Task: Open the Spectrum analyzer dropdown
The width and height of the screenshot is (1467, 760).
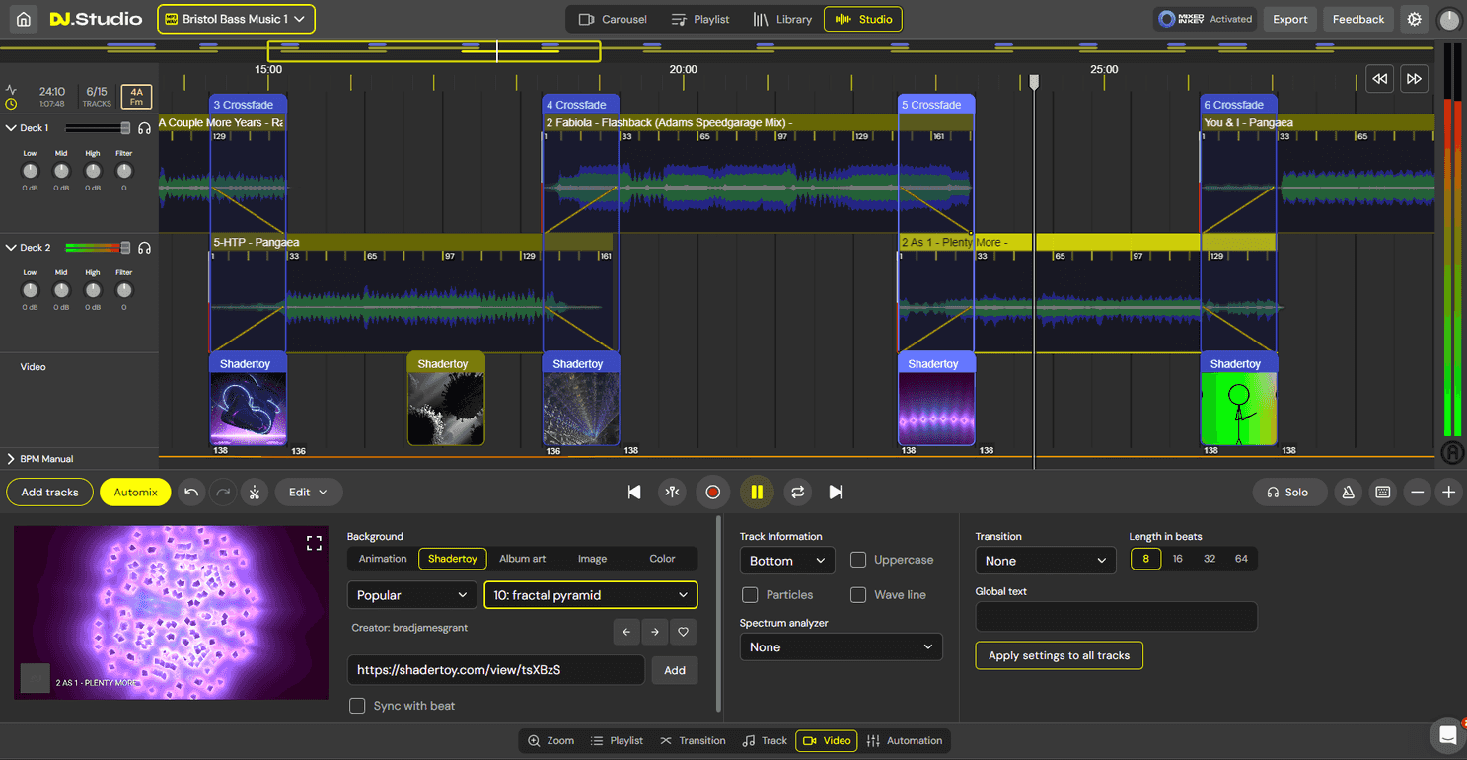Action: tap(841, 646)
